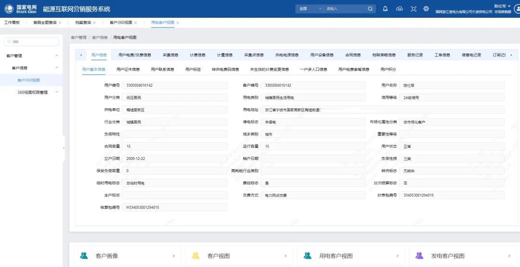520x267 pixels.
Task: Open 客户画像 via its arrow chevron
Action: pyautogui.click(x=173, y=256)
